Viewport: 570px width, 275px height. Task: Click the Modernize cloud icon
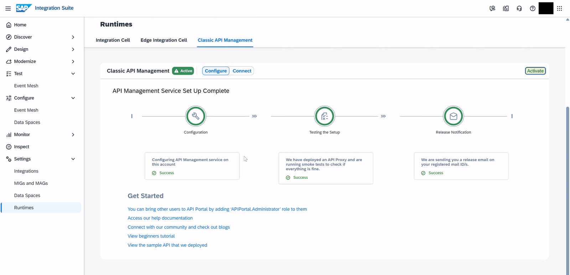coord(9,61)
